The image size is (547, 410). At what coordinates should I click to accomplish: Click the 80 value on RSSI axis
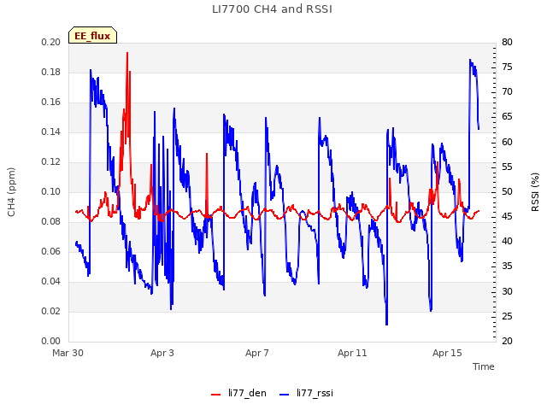point(507,42)
